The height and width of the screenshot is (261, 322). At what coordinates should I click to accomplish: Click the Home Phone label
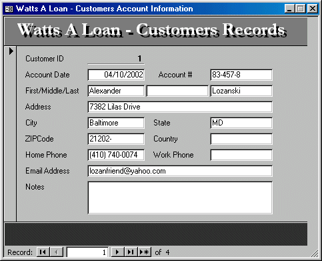[x=46, y=155]
